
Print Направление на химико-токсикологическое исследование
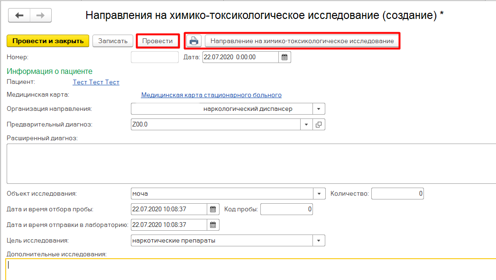click(302, 41)
